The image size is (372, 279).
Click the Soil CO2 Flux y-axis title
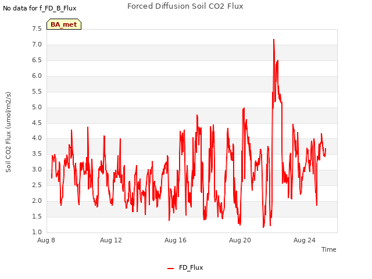coord(8,132)
